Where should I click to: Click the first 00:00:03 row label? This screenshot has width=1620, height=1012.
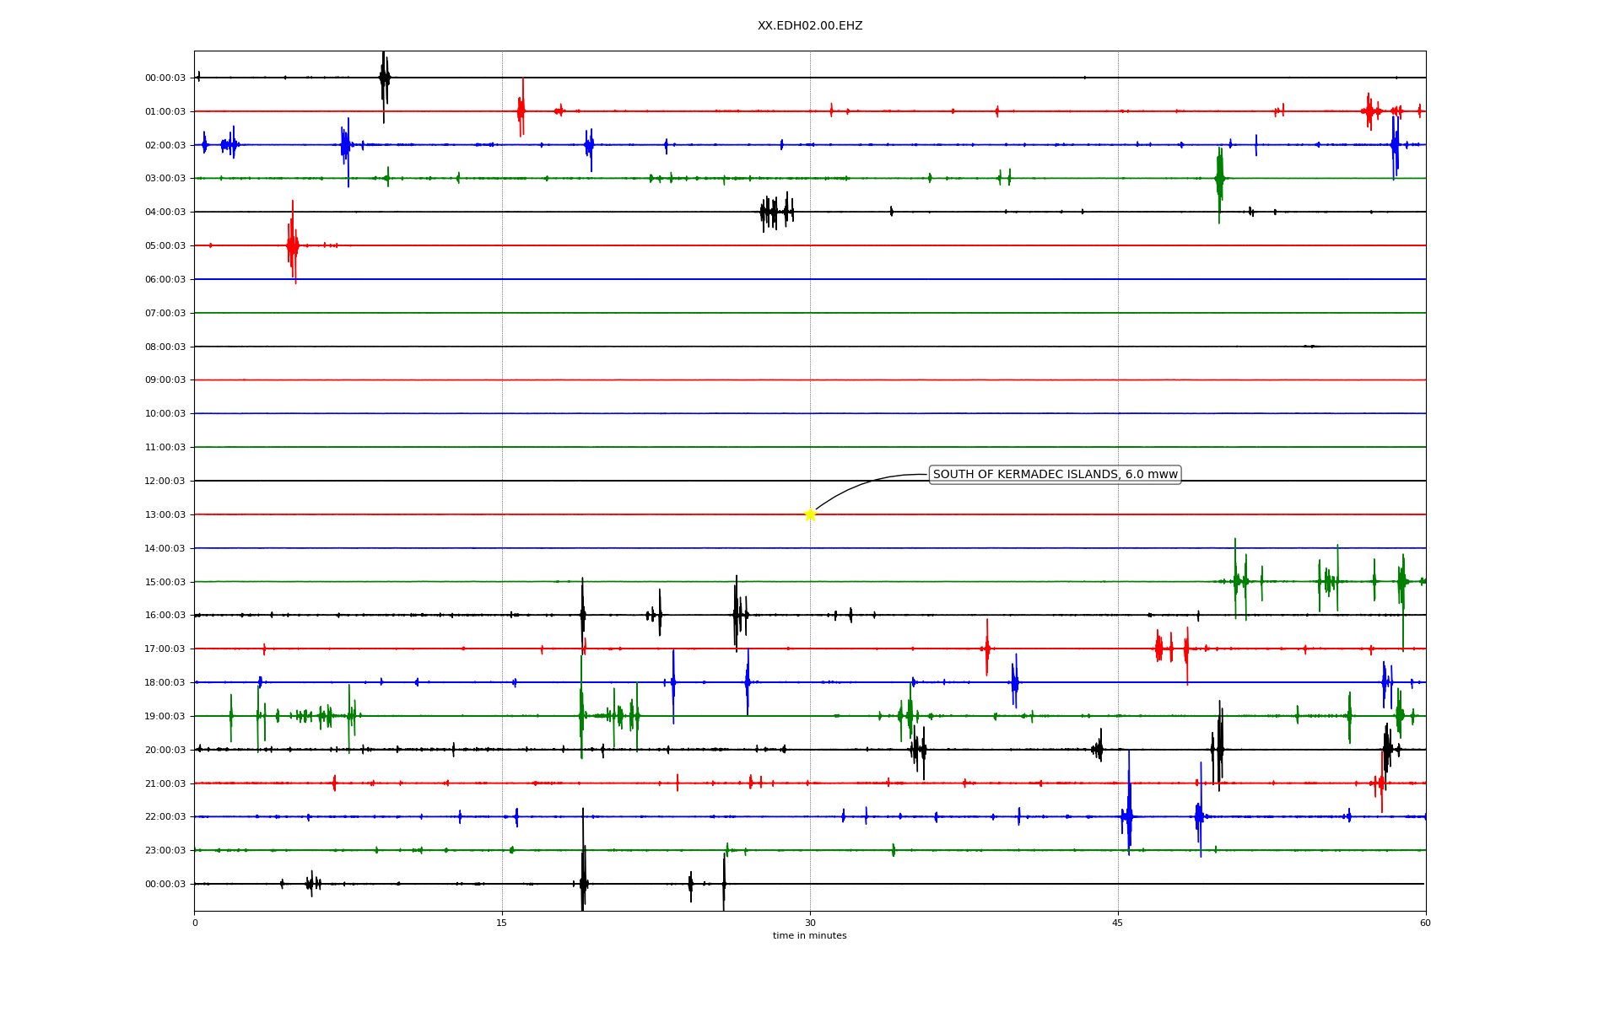click(x=165, y=78)
